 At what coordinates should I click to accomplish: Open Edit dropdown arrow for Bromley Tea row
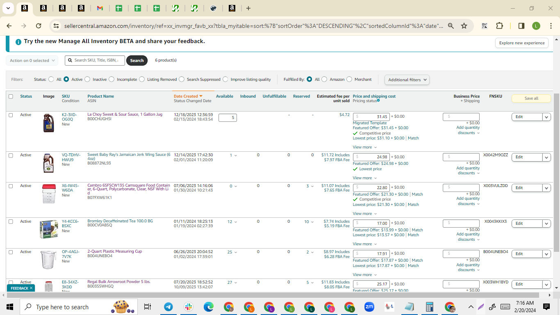(546, 224)
